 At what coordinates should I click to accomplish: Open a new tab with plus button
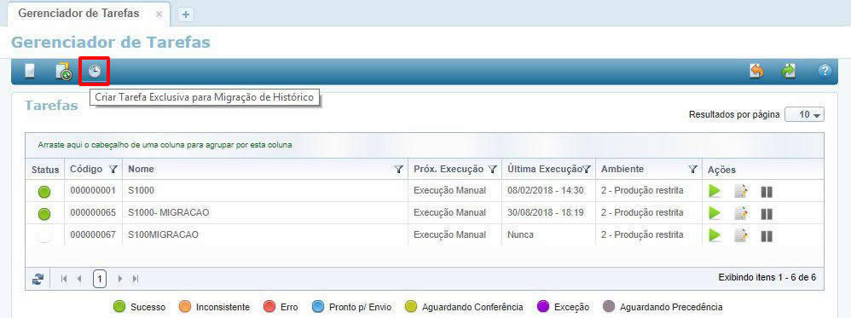pos(186,14)
